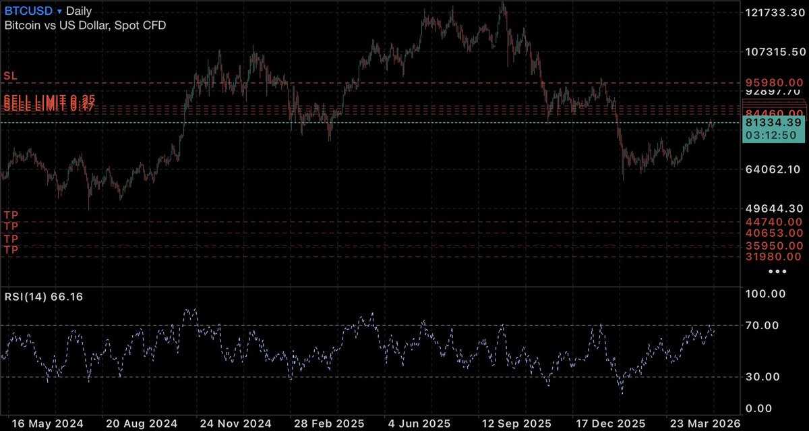Select the 44740.00 take-profit price tag
The height and width of the screenshot is (431, 809).
[x=774, y=221]
